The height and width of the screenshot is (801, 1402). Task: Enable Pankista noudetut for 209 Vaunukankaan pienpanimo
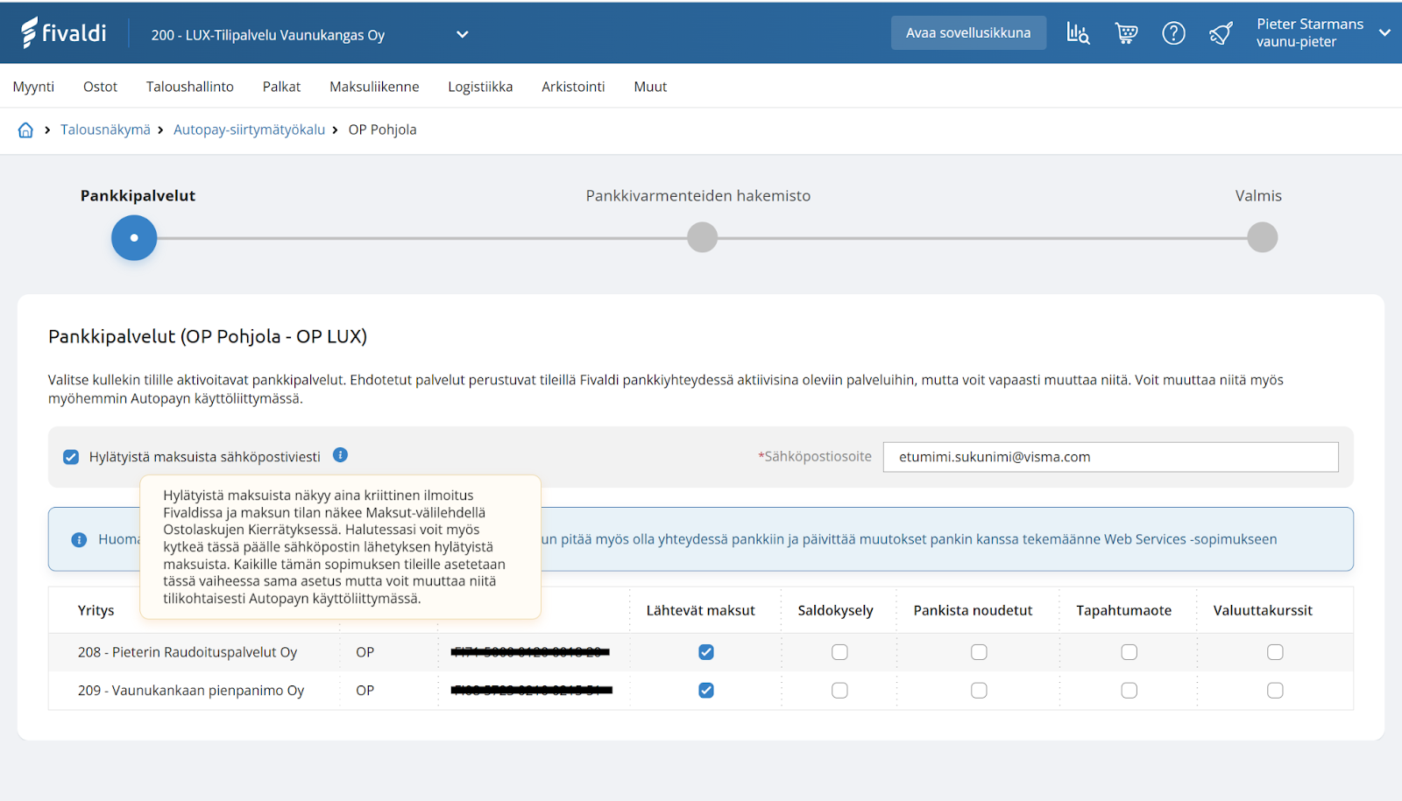click(x=979, y=691)
